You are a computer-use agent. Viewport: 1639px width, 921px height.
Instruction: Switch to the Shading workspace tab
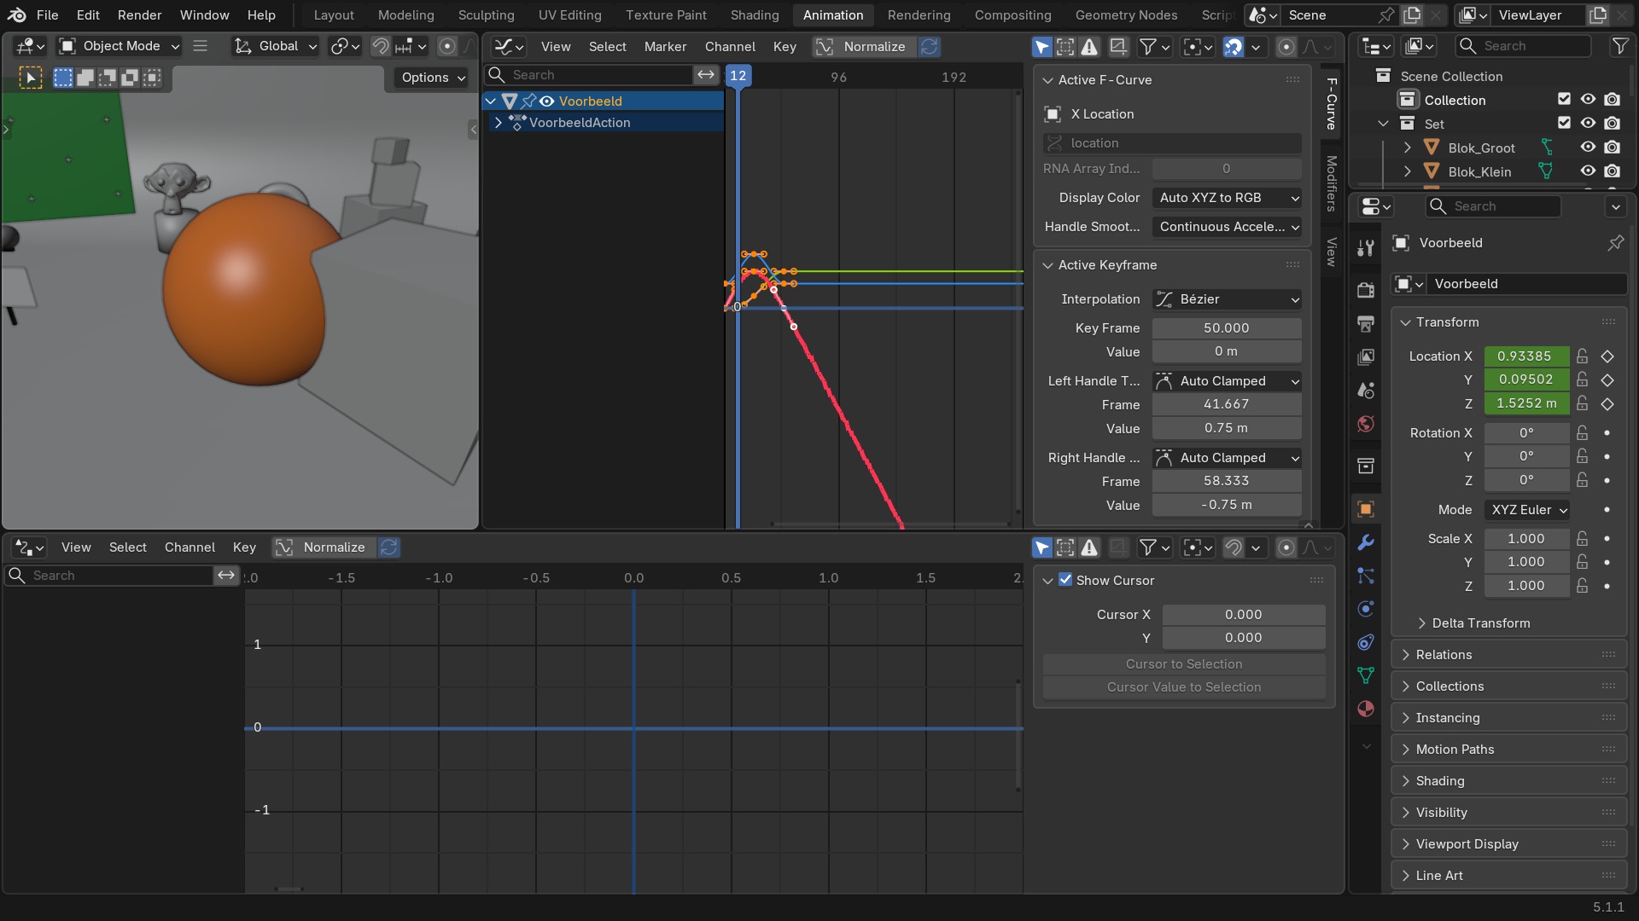point(755,15)
